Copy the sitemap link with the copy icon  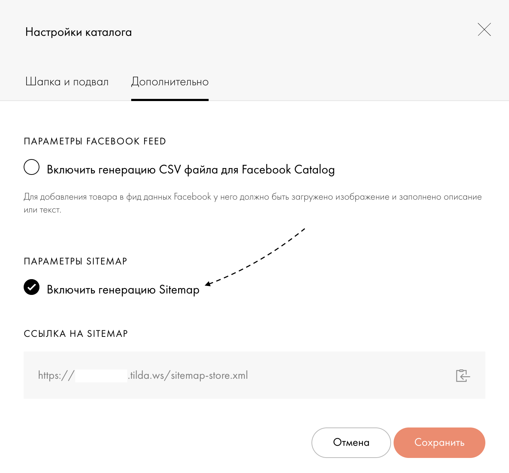coord(463,376)
